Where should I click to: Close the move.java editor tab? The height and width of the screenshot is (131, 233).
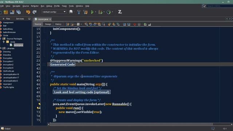(x=50, y=19)
